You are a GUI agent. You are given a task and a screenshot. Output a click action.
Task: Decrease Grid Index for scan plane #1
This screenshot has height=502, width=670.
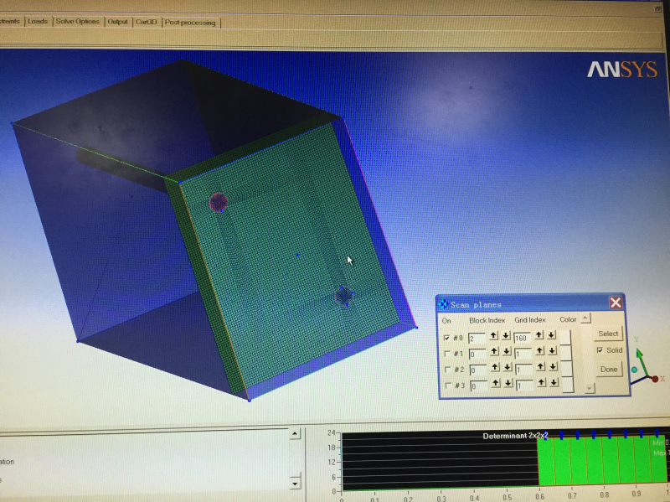coord(552,351)
